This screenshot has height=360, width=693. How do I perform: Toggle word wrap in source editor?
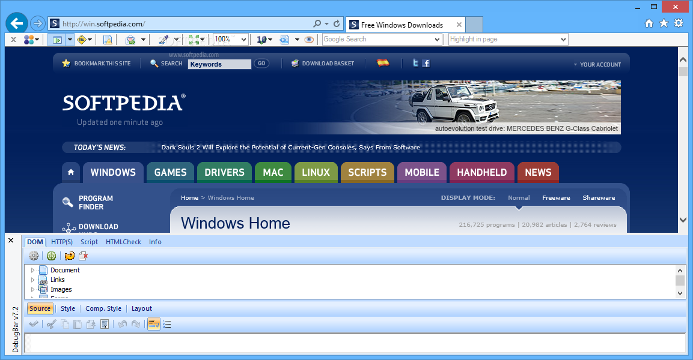click(x=153, y=324)
